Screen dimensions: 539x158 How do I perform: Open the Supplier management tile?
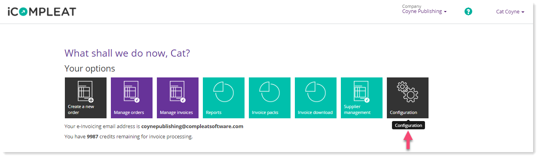pyautogui.click(x=362, y=98)
